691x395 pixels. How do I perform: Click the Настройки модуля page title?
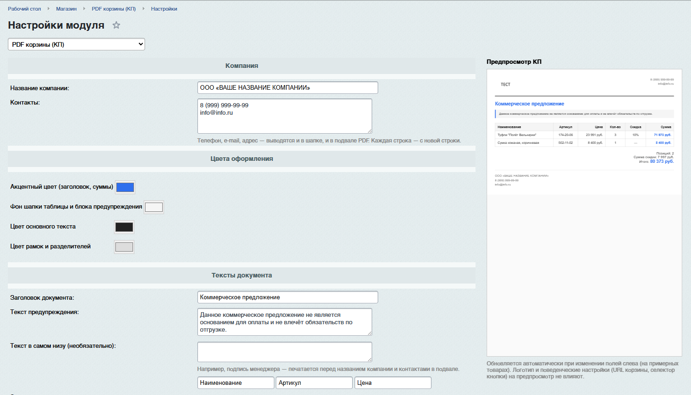(x=56, y=25)
